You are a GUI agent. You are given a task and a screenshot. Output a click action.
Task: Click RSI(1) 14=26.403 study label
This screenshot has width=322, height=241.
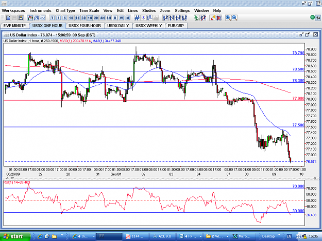16,182
